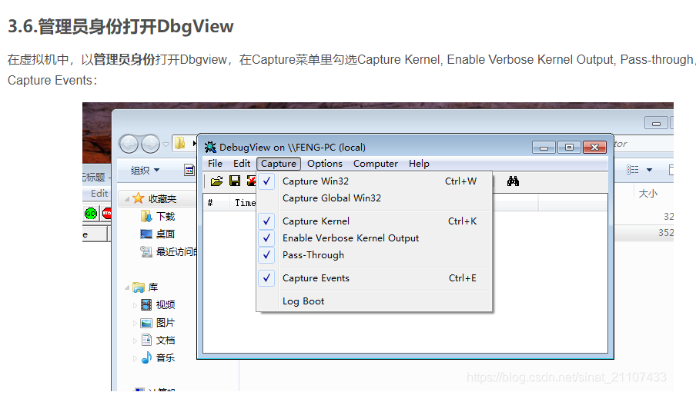Click the red stop sign icon in the left window
This screenshot has width=696, height=412.
point(107,214)
